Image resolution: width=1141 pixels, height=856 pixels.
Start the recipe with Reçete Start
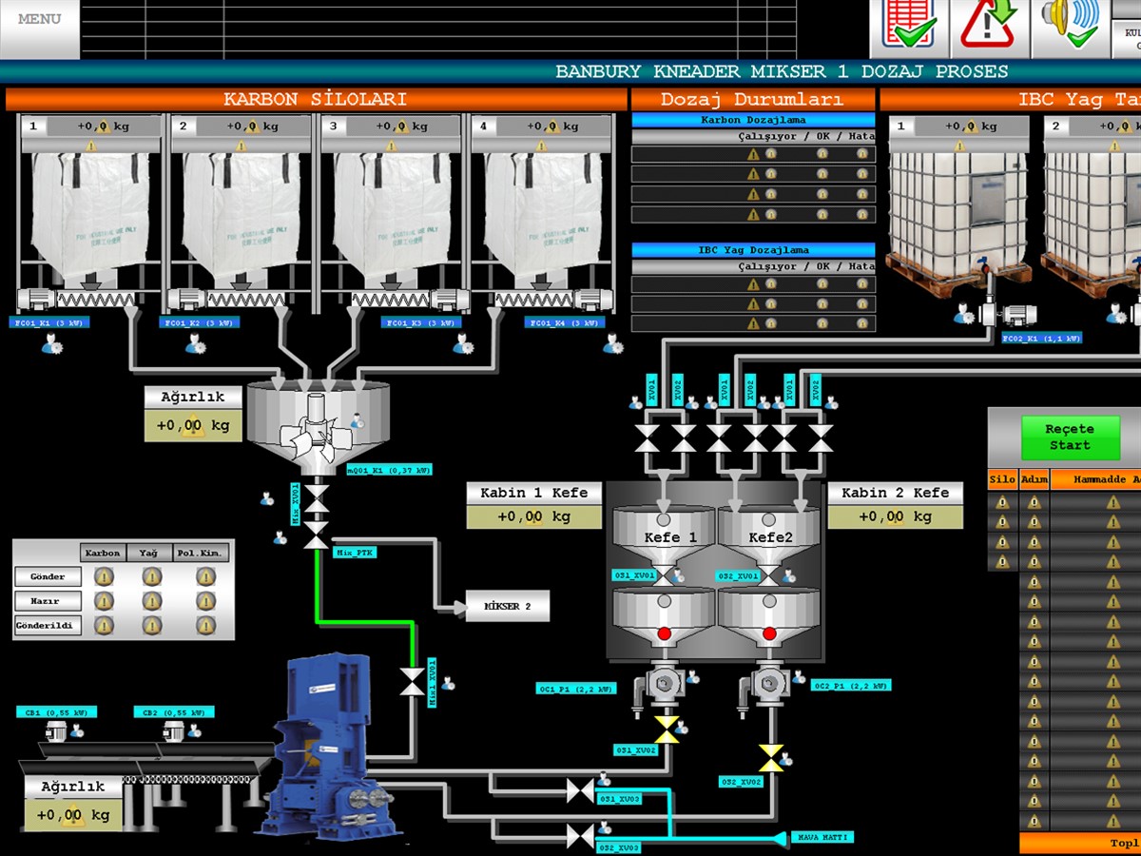click(1070, 438)
